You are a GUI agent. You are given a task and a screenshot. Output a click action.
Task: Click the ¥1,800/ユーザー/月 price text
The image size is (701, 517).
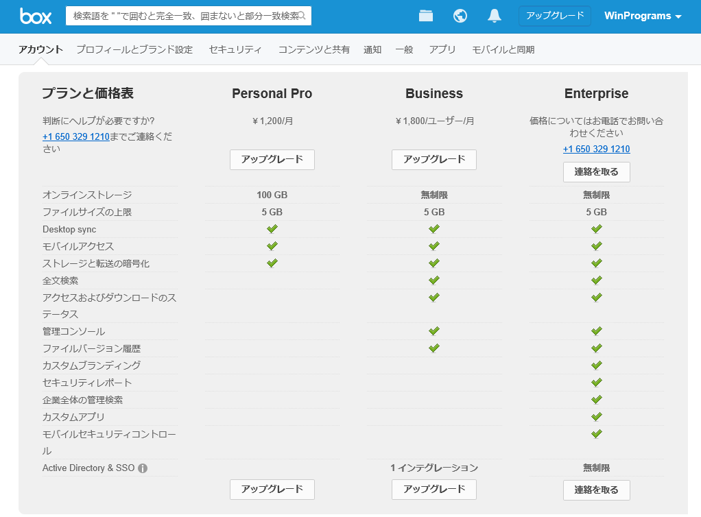[434, 121]
